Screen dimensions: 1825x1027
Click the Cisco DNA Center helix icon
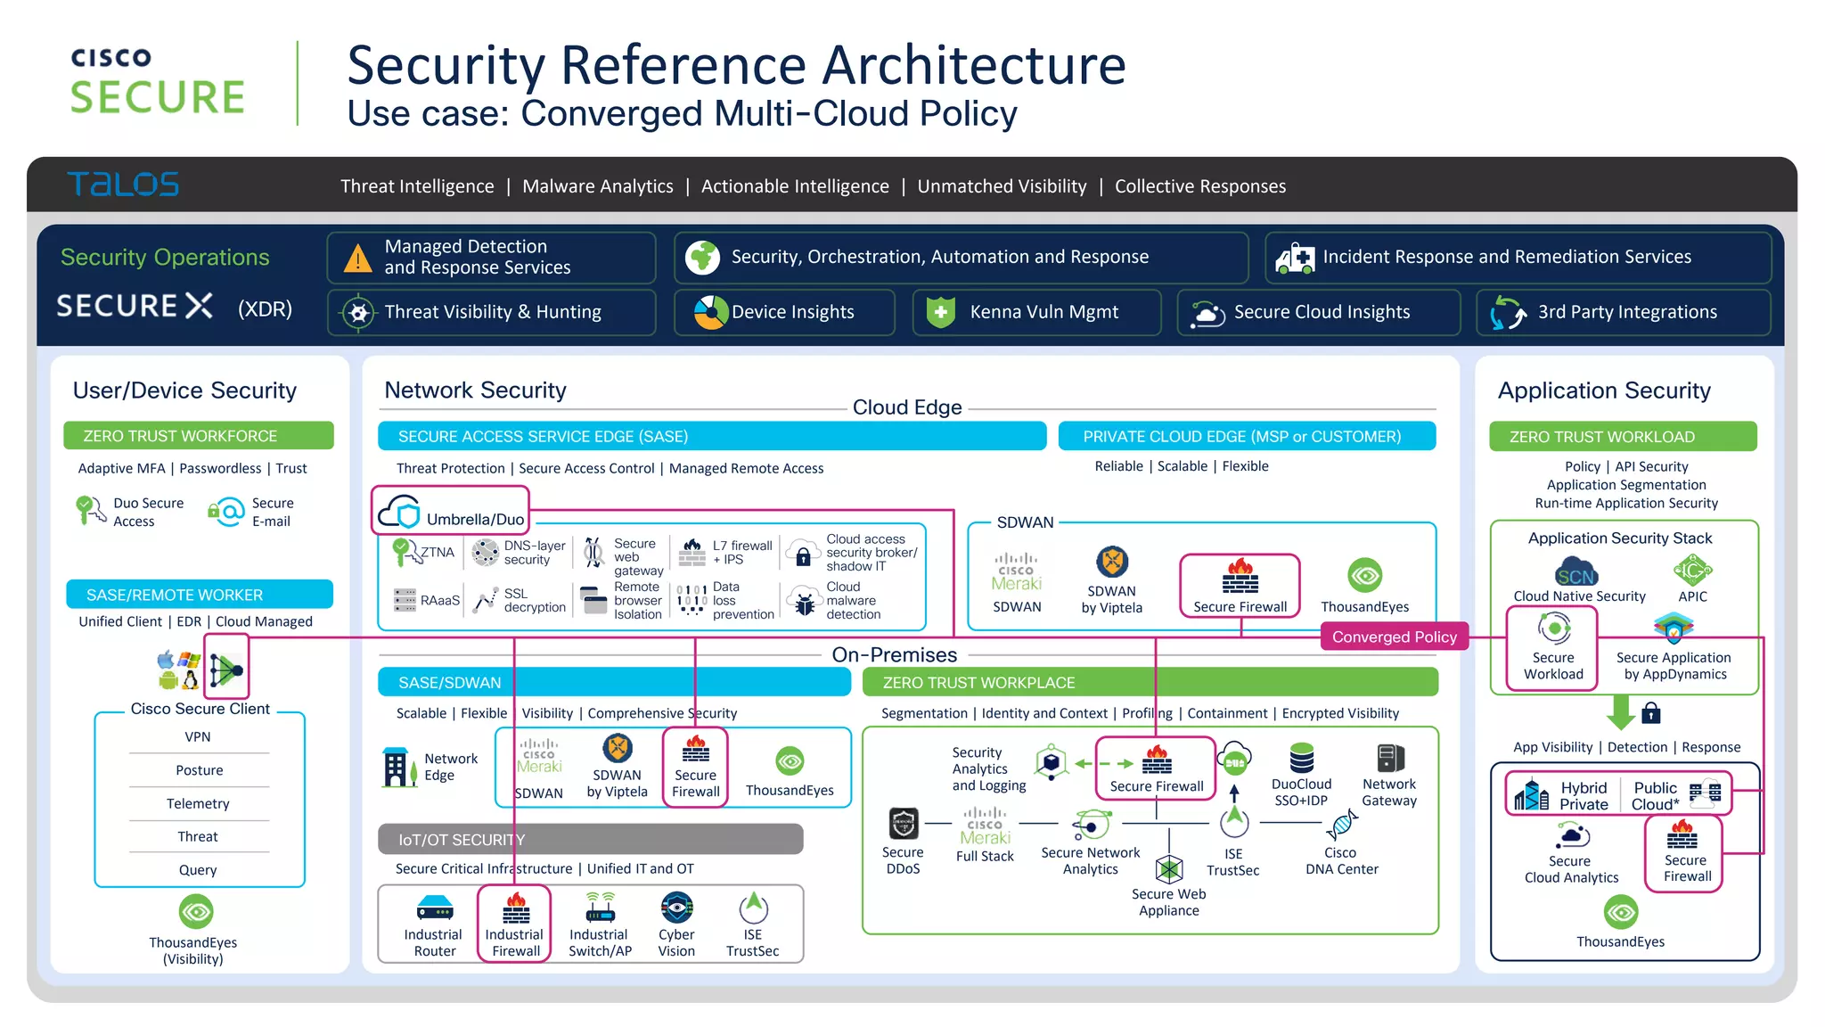pyautogui.click(x=1340, y=826)
